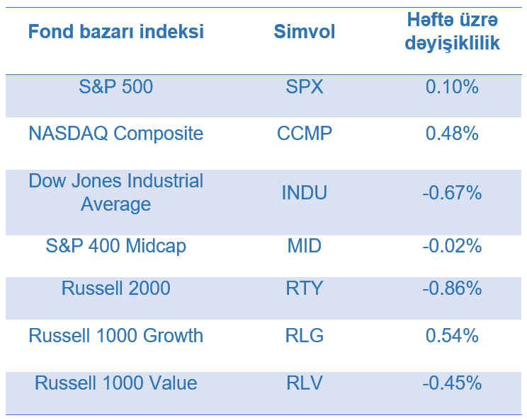The width and height of the screenshot is (527, 420).
Task: Select the RTY symbol cell
Action: click(x=305, y=288)
